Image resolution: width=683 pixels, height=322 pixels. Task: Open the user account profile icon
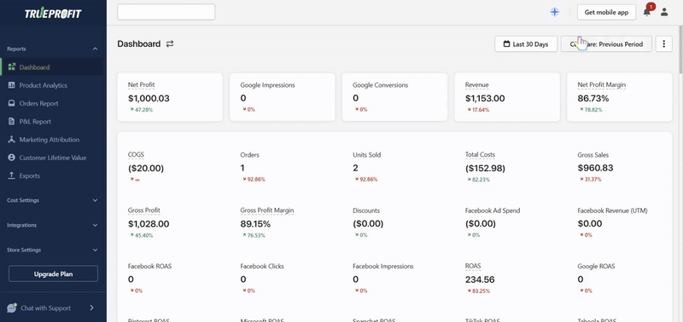(664, 12)
